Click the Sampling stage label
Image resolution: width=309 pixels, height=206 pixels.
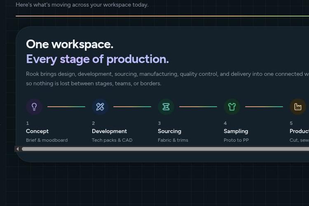pos(236,131)
